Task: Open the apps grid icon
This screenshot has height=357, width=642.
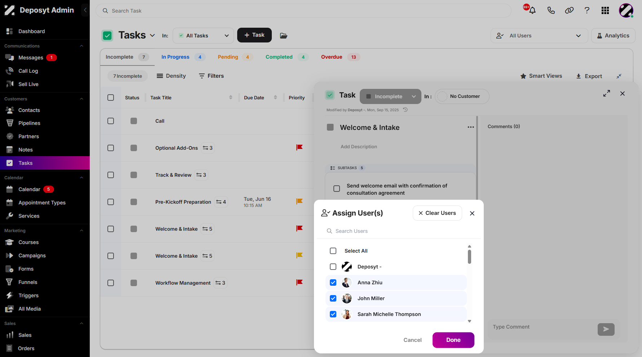Action: coord(605,10)
